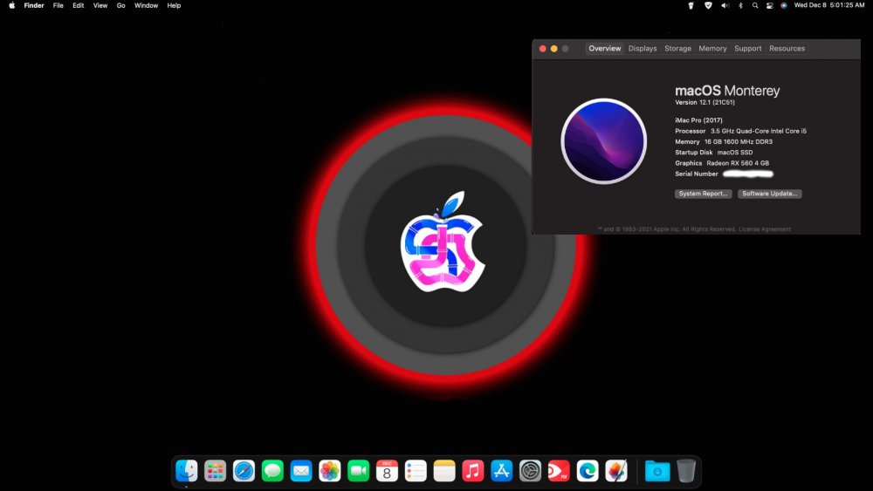Open the Apple menu

point(11,5)
